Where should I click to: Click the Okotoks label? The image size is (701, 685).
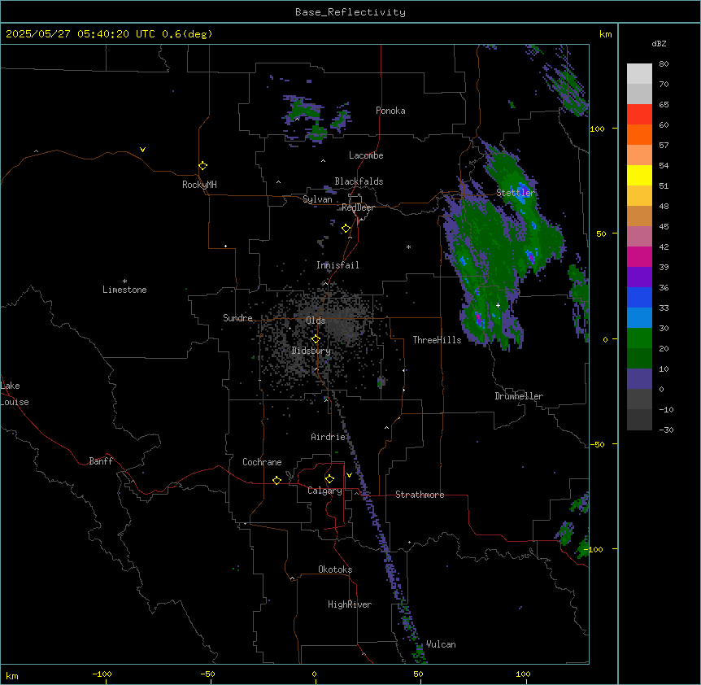335,569
